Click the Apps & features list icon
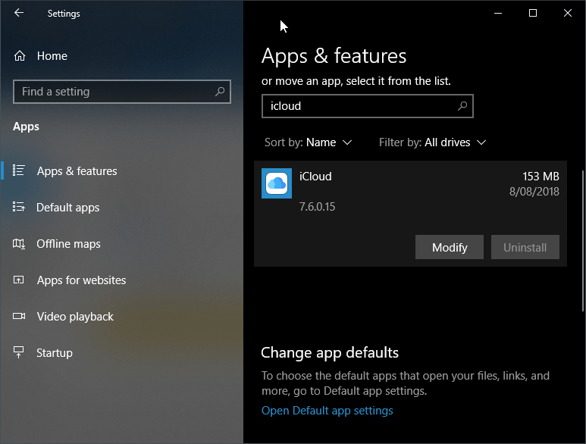The width and height of the screenshot is (586, 444). click(19, 170)
